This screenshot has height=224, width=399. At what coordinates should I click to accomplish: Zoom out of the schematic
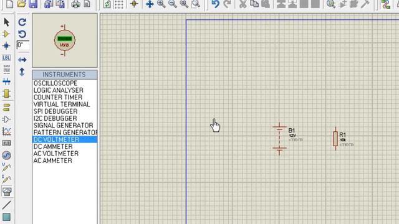pos(173,4)
